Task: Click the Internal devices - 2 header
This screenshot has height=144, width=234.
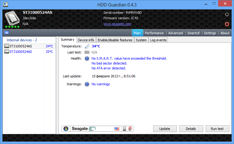Action: coord(22,40)
